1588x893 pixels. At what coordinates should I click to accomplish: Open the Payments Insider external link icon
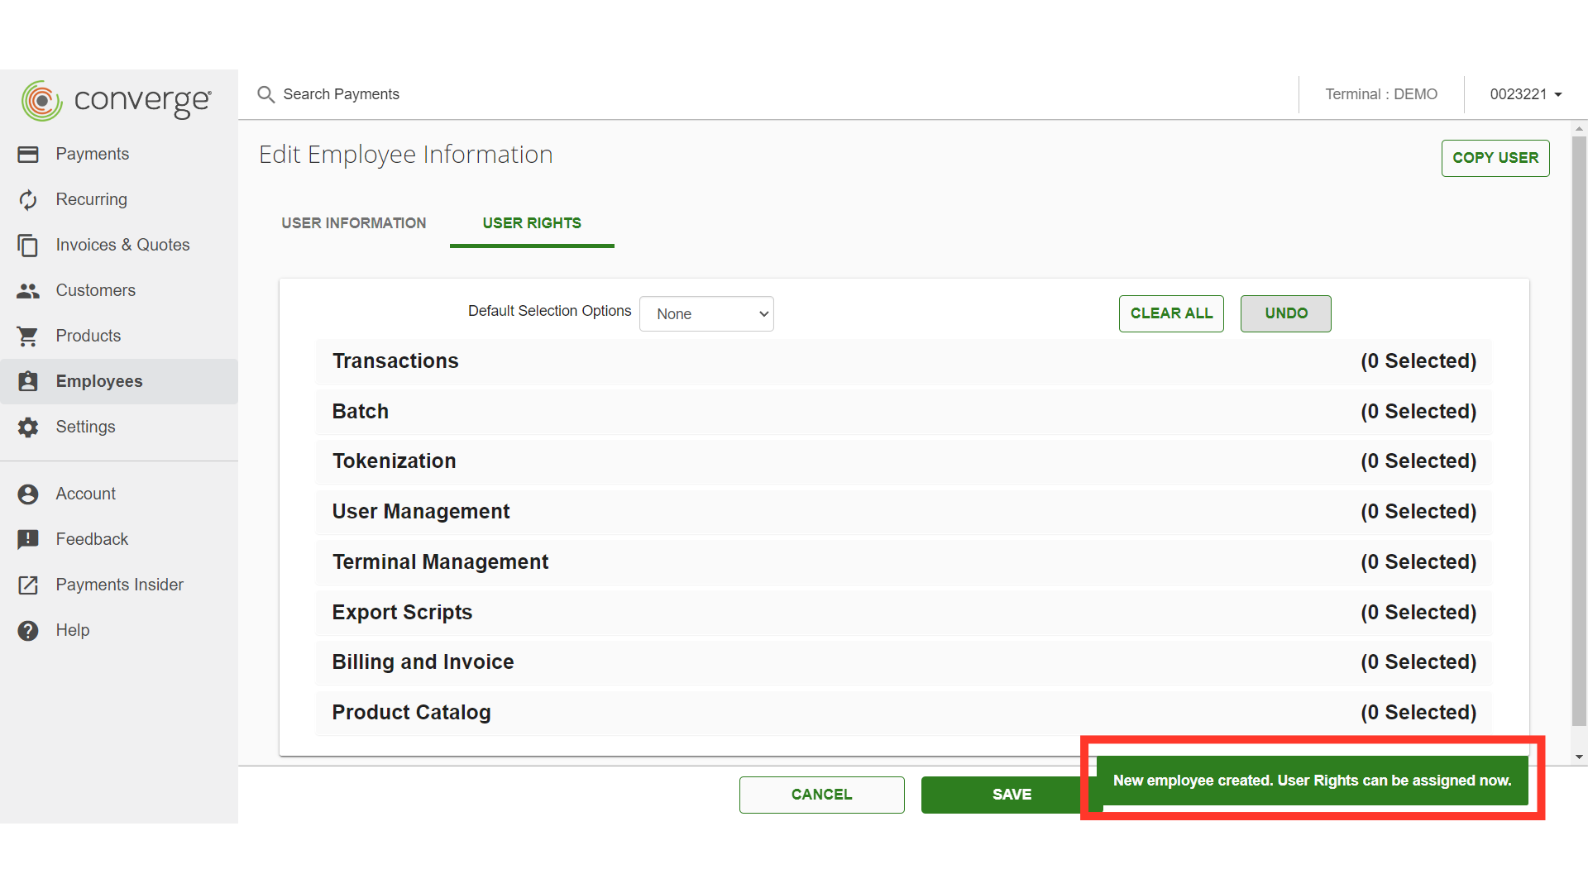click(x=28, y=585)
